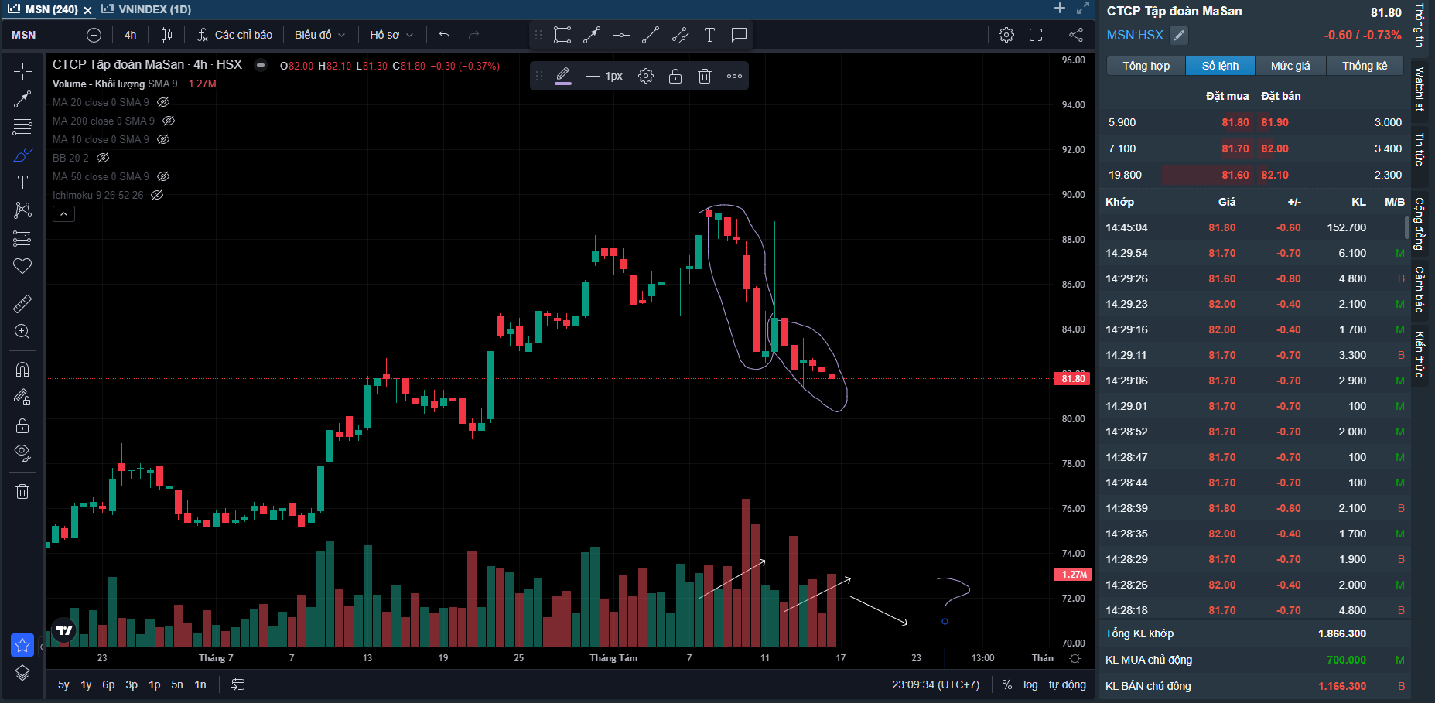Lock the selected drawing
Image resolution: width=1435 pixels, height=703 pixels.
[675, 76]
